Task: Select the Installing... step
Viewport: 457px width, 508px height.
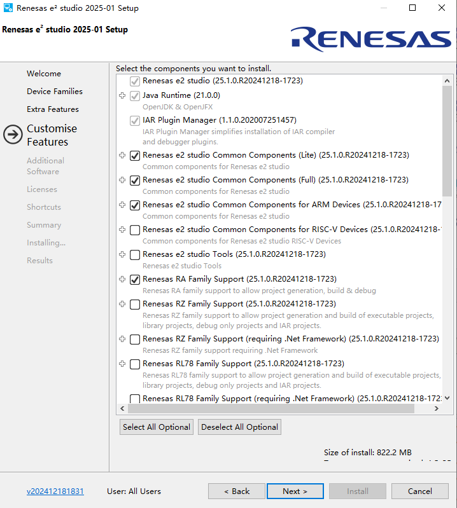Action: 46,243
